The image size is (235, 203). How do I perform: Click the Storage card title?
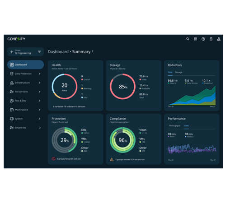click(115, 65)
